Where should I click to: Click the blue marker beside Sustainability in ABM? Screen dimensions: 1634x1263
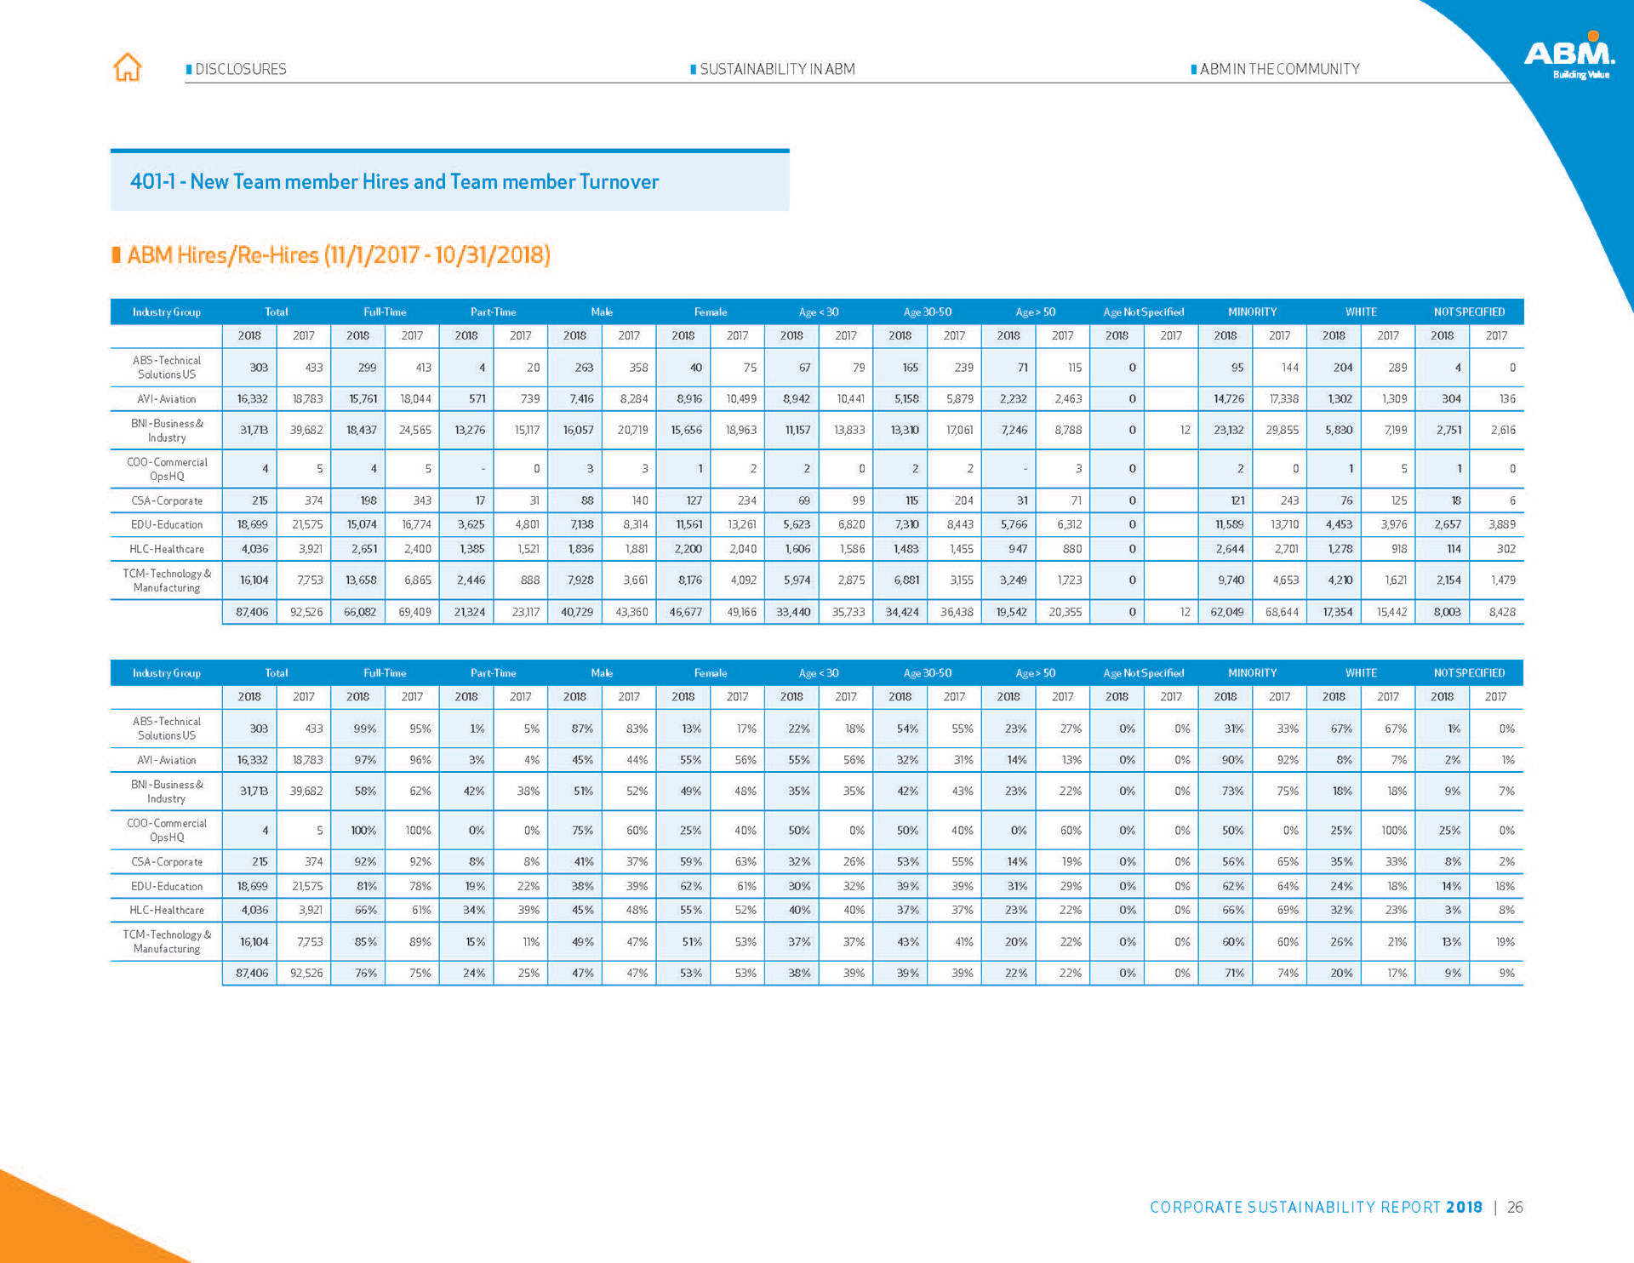pyautogui.click(x=694, y=69)
